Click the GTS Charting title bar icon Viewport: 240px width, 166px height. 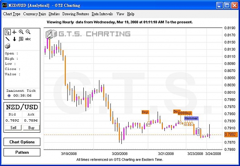tap(5, 5)
